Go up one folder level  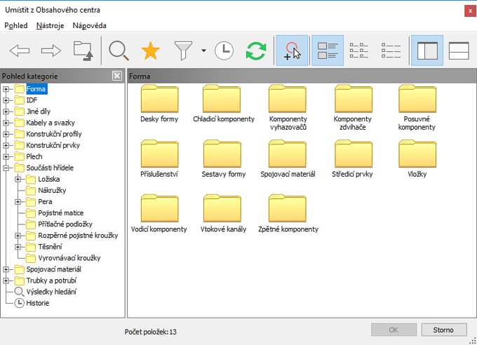pyautogui.click(x=83, y=50)
